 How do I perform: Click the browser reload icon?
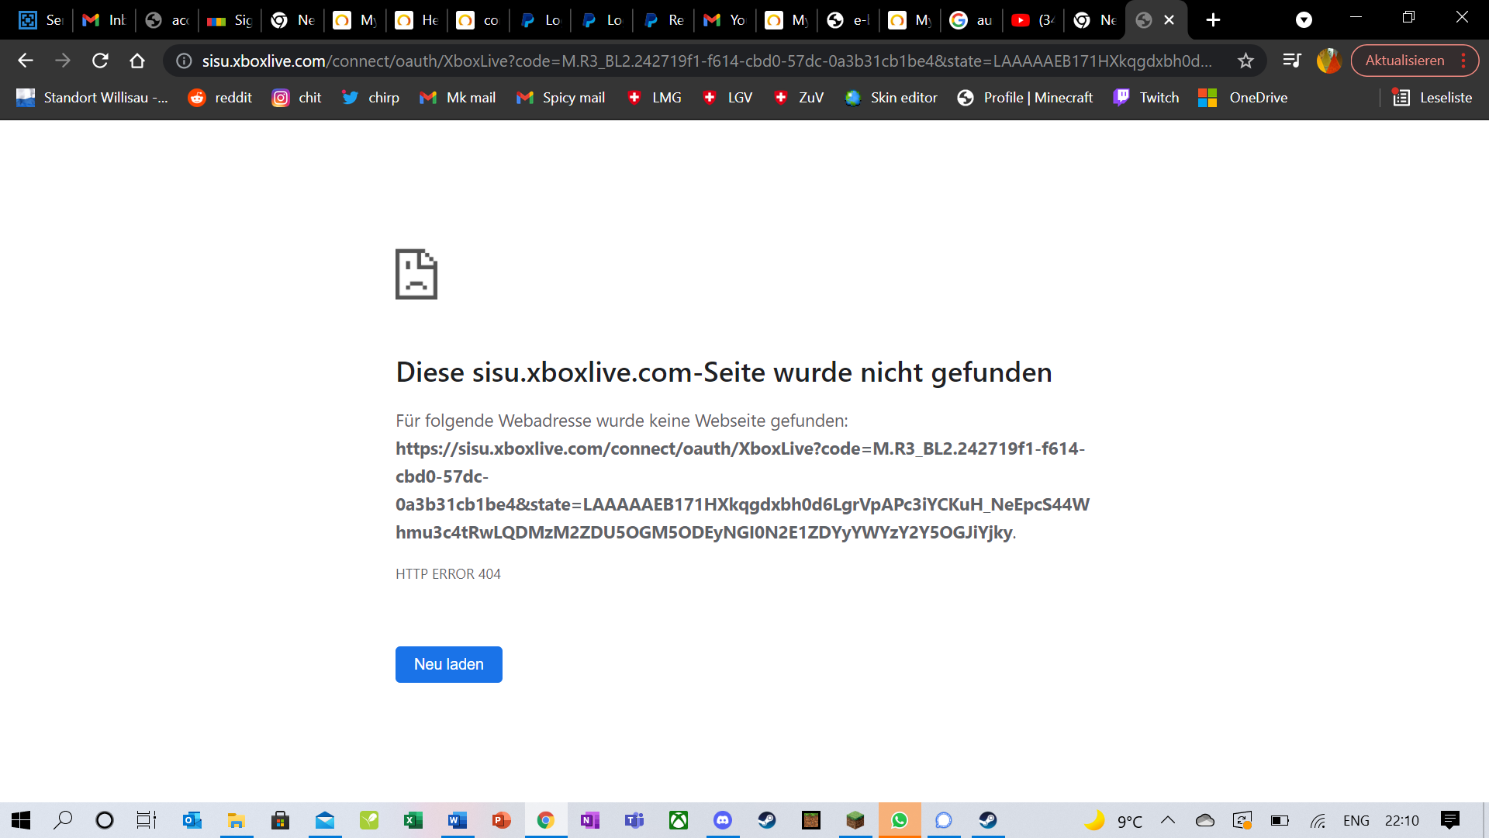point(100,61)
